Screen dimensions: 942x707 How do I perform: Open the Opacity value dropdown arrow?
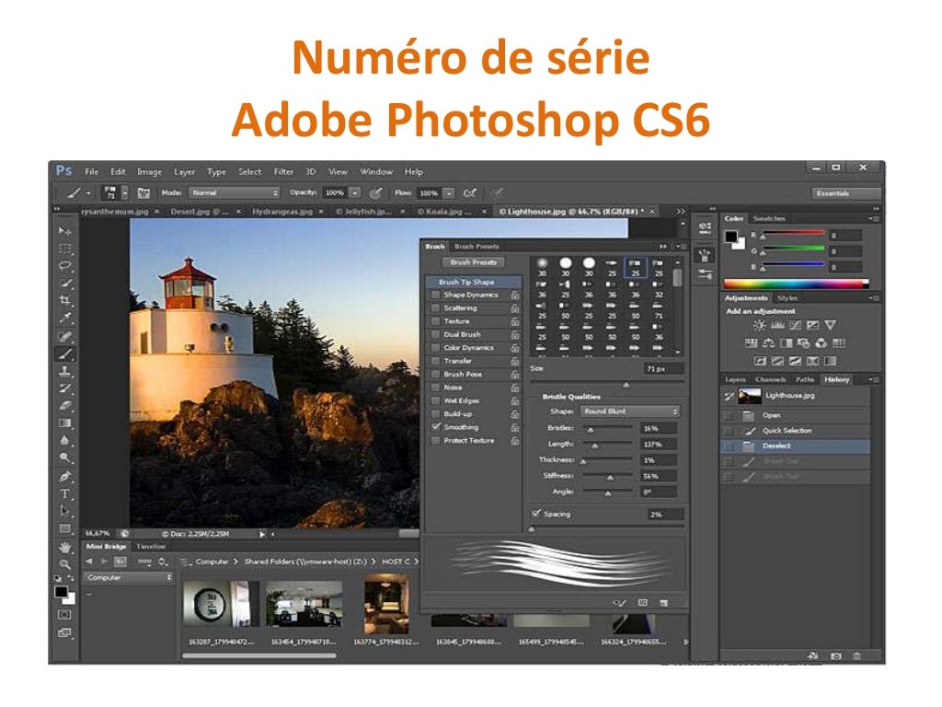click(x=355, y=193)
